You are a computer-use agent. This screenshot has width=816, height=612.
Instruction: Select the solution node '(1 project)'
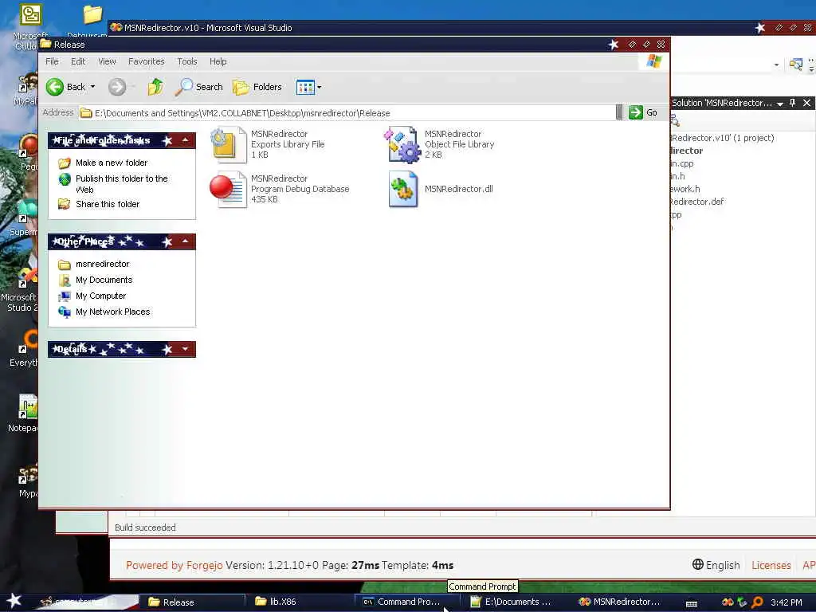click(722, 138)
